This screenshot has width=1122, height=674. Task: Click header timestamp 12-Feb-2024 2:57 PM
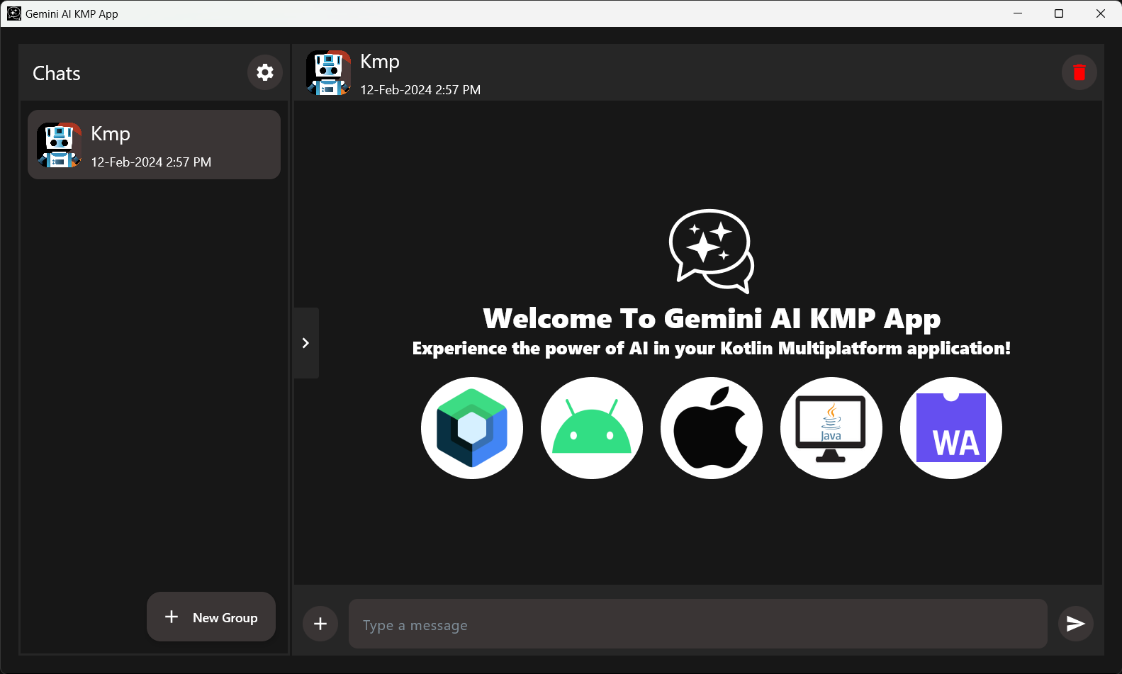(x=420, y=90)
